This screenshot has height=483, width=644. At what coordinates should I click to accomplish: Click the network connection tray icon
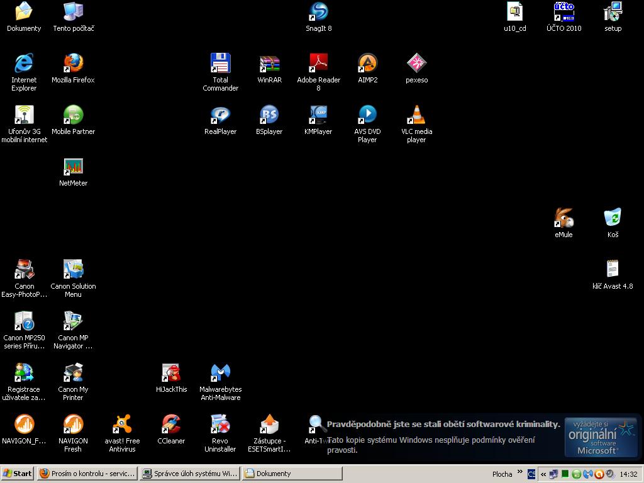pyautogui.click(x=553, y=474)
